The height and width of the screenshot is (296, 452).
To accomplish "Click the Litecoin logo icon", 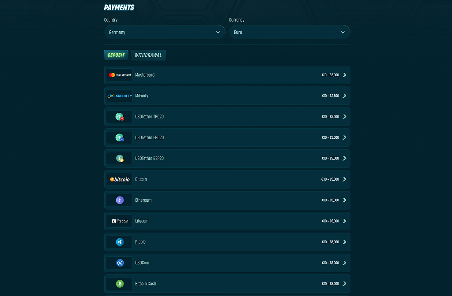I will point(120,221).
